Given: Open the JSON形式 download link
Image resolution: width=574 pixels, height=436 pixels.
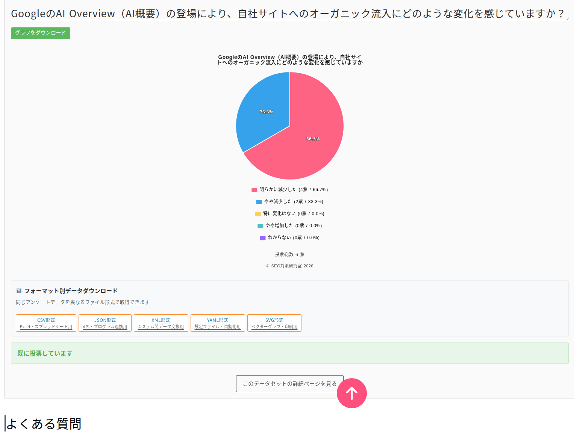Looking at the screenshot, I should 105,323.
